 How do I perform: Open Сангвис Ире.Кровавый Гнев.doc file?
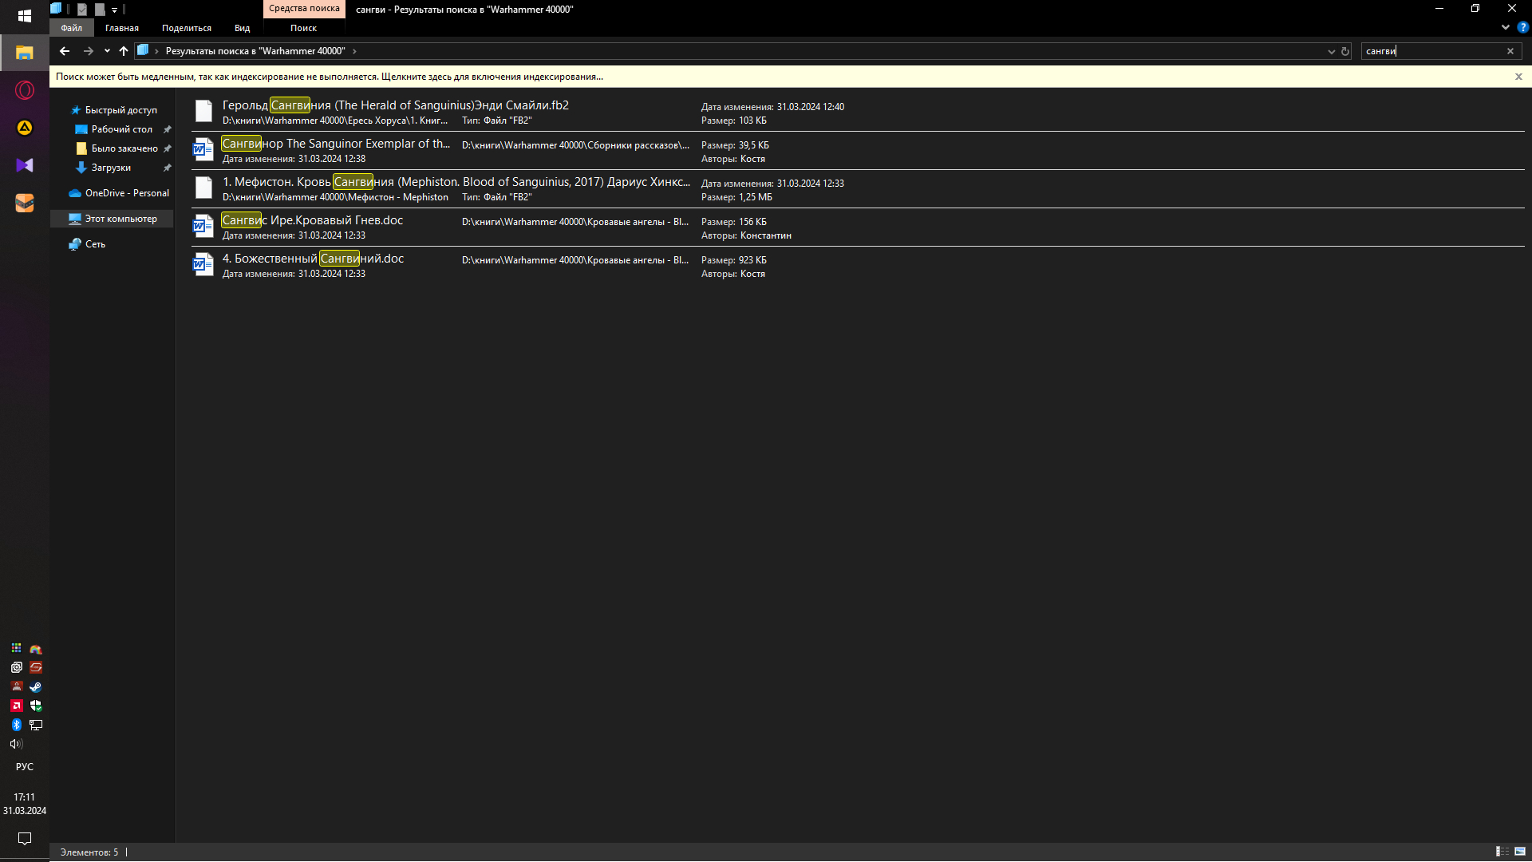(313, 220)
